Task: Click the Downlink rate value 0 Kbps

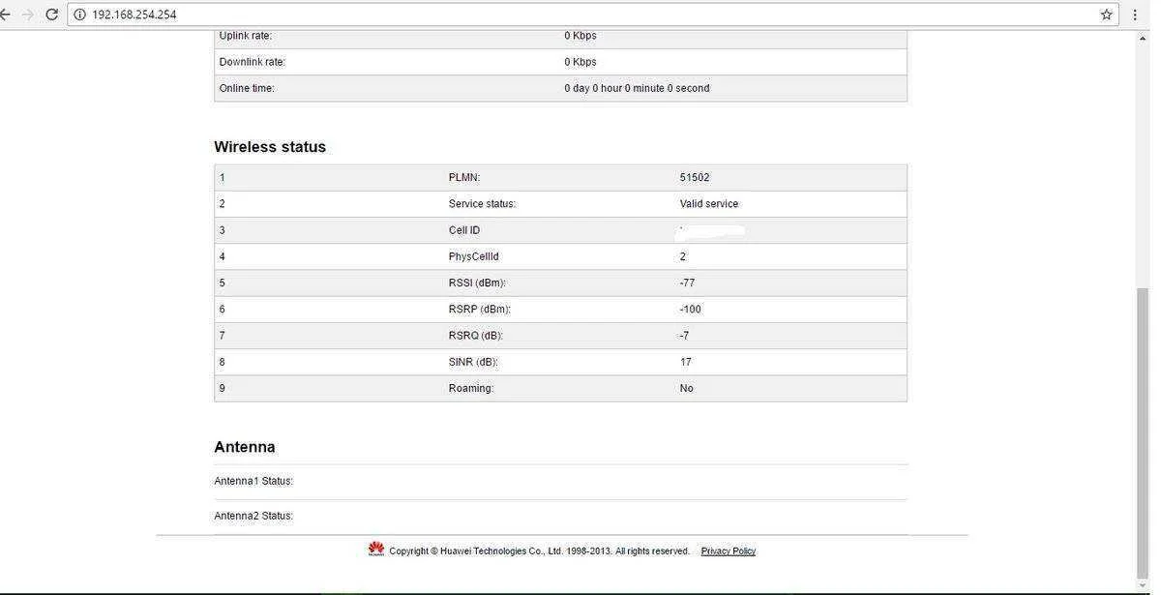Action: click(580, 62)
